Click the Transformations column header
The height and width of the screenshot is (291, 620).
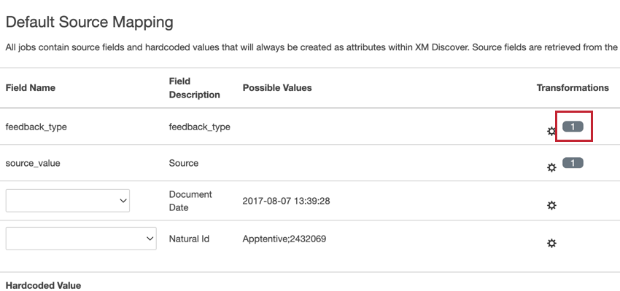[x=573, y=88]
